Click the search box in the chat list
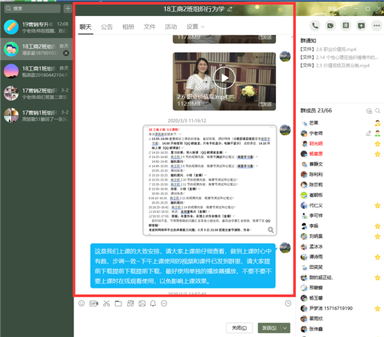 (x=33, y=8)
